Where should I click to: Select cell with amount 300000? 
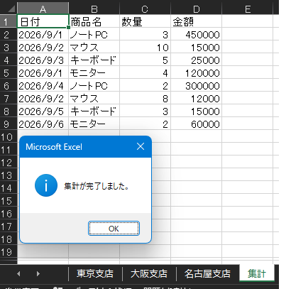click(x=197, y=86)
